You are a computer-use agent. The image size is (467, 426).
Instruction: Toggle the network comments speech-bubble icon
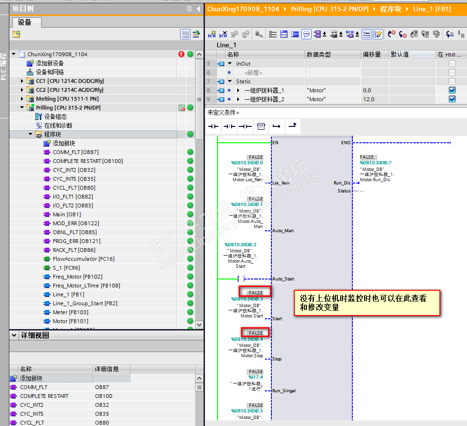click(306, 34)
